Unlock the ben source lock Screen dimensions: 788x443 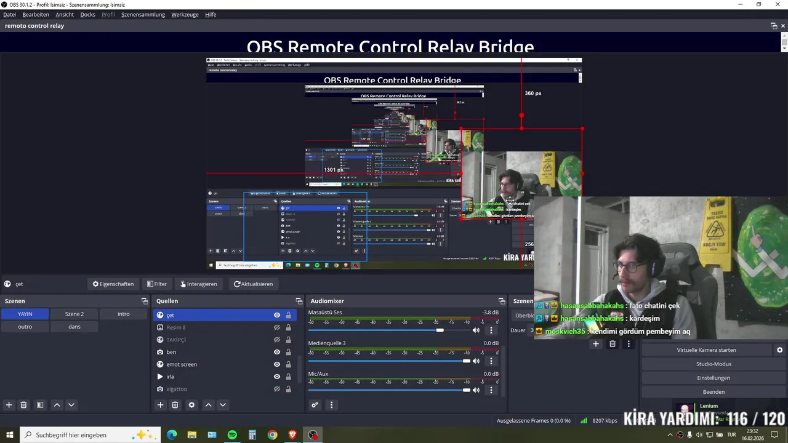coord(288,352)
